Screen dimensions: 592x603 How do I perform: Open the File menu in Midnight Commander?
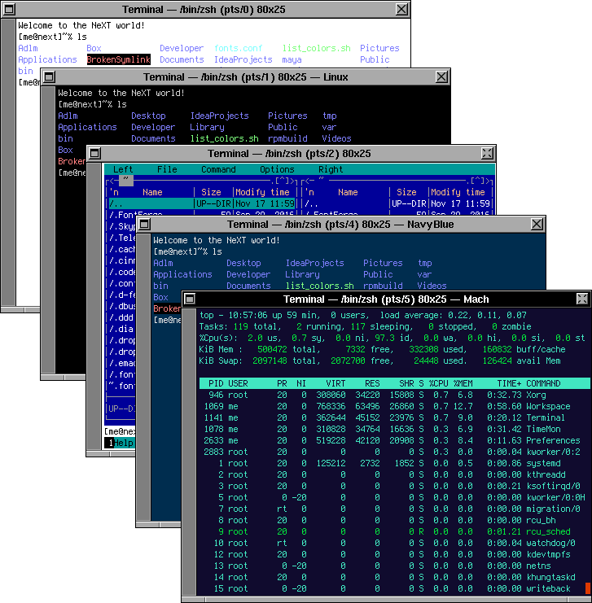[x=167, y=169]
